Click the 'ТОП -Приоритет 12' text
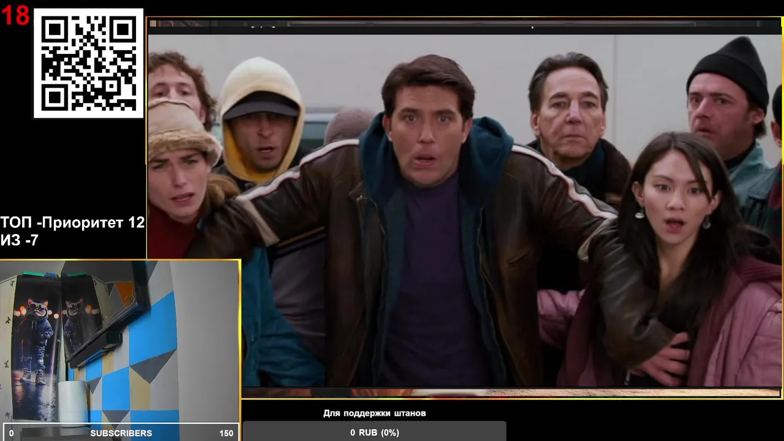Image resolution: width=784 pixels, height=441 pixels. [72, 223]
